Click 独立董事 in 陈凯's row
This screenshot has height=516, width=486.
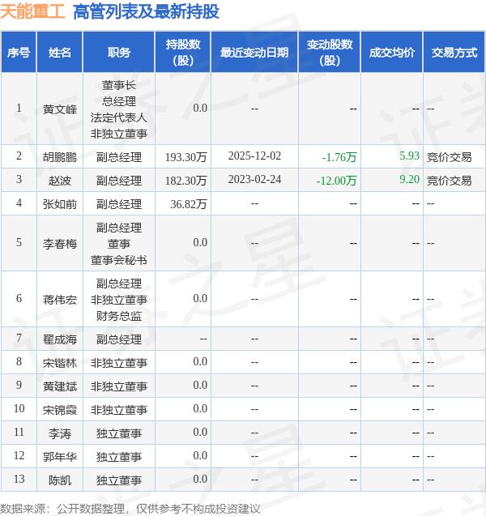click(119, 480)
